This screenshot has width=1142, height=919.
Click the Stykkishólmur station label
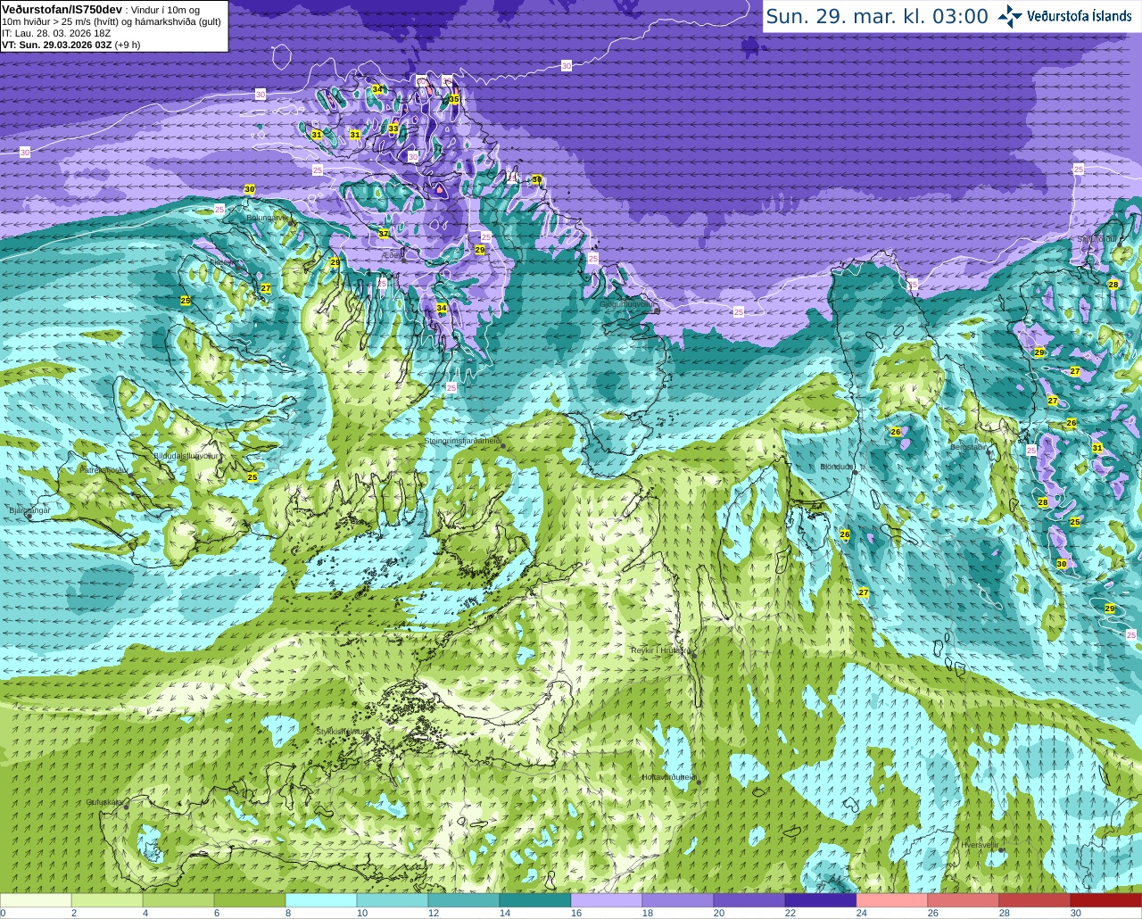pyautogui.click(x=342, y=732)
